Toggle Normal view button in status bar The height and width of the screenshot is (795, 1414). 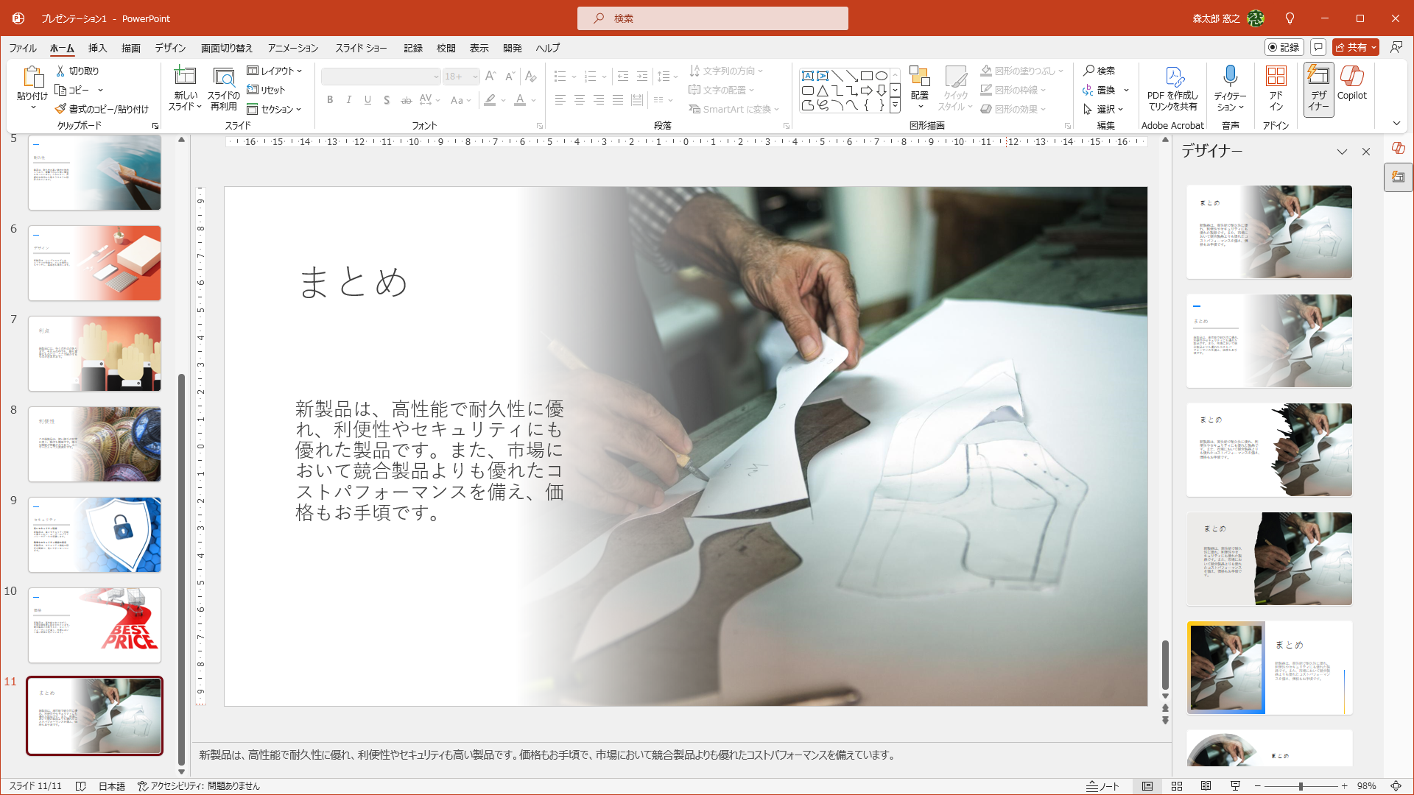(1147, 786)
